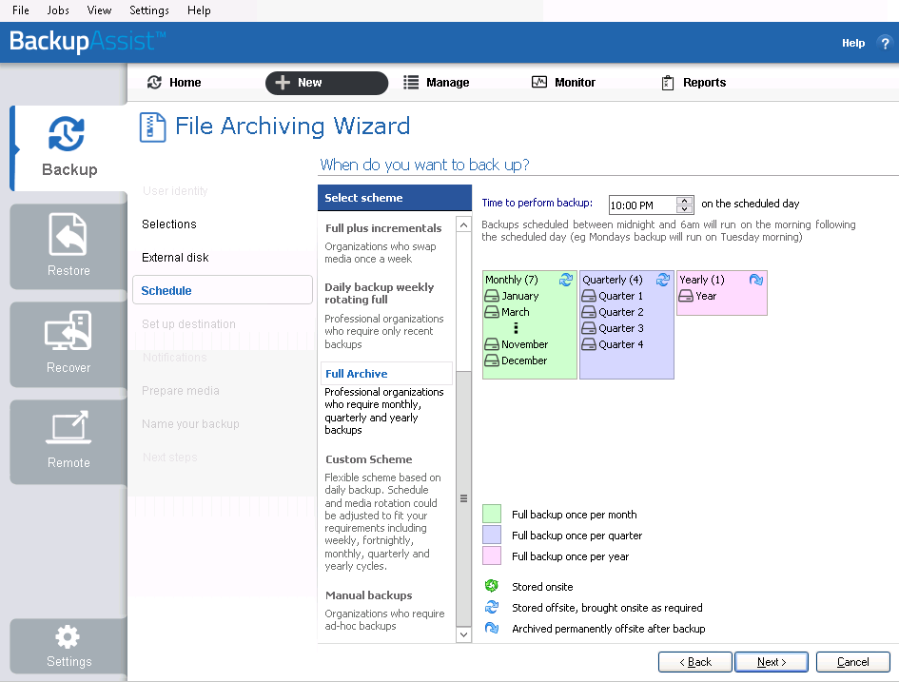Viewport: 899px width, 682px height.
Task: Click the backup time input field
Action: click(642, 205)
